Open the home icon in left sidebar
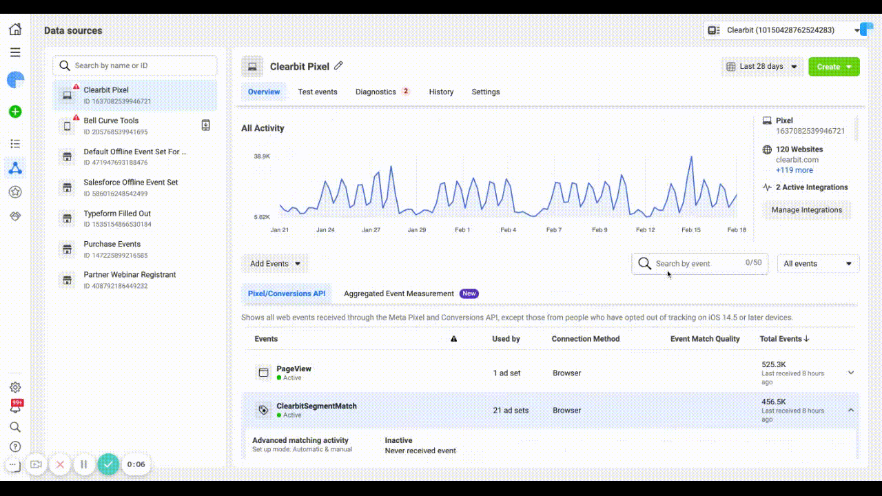 tap(15, 30)
